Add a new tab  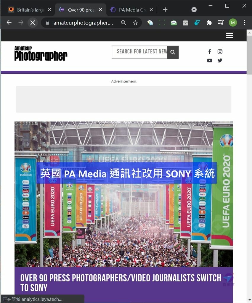coord(165,10)
